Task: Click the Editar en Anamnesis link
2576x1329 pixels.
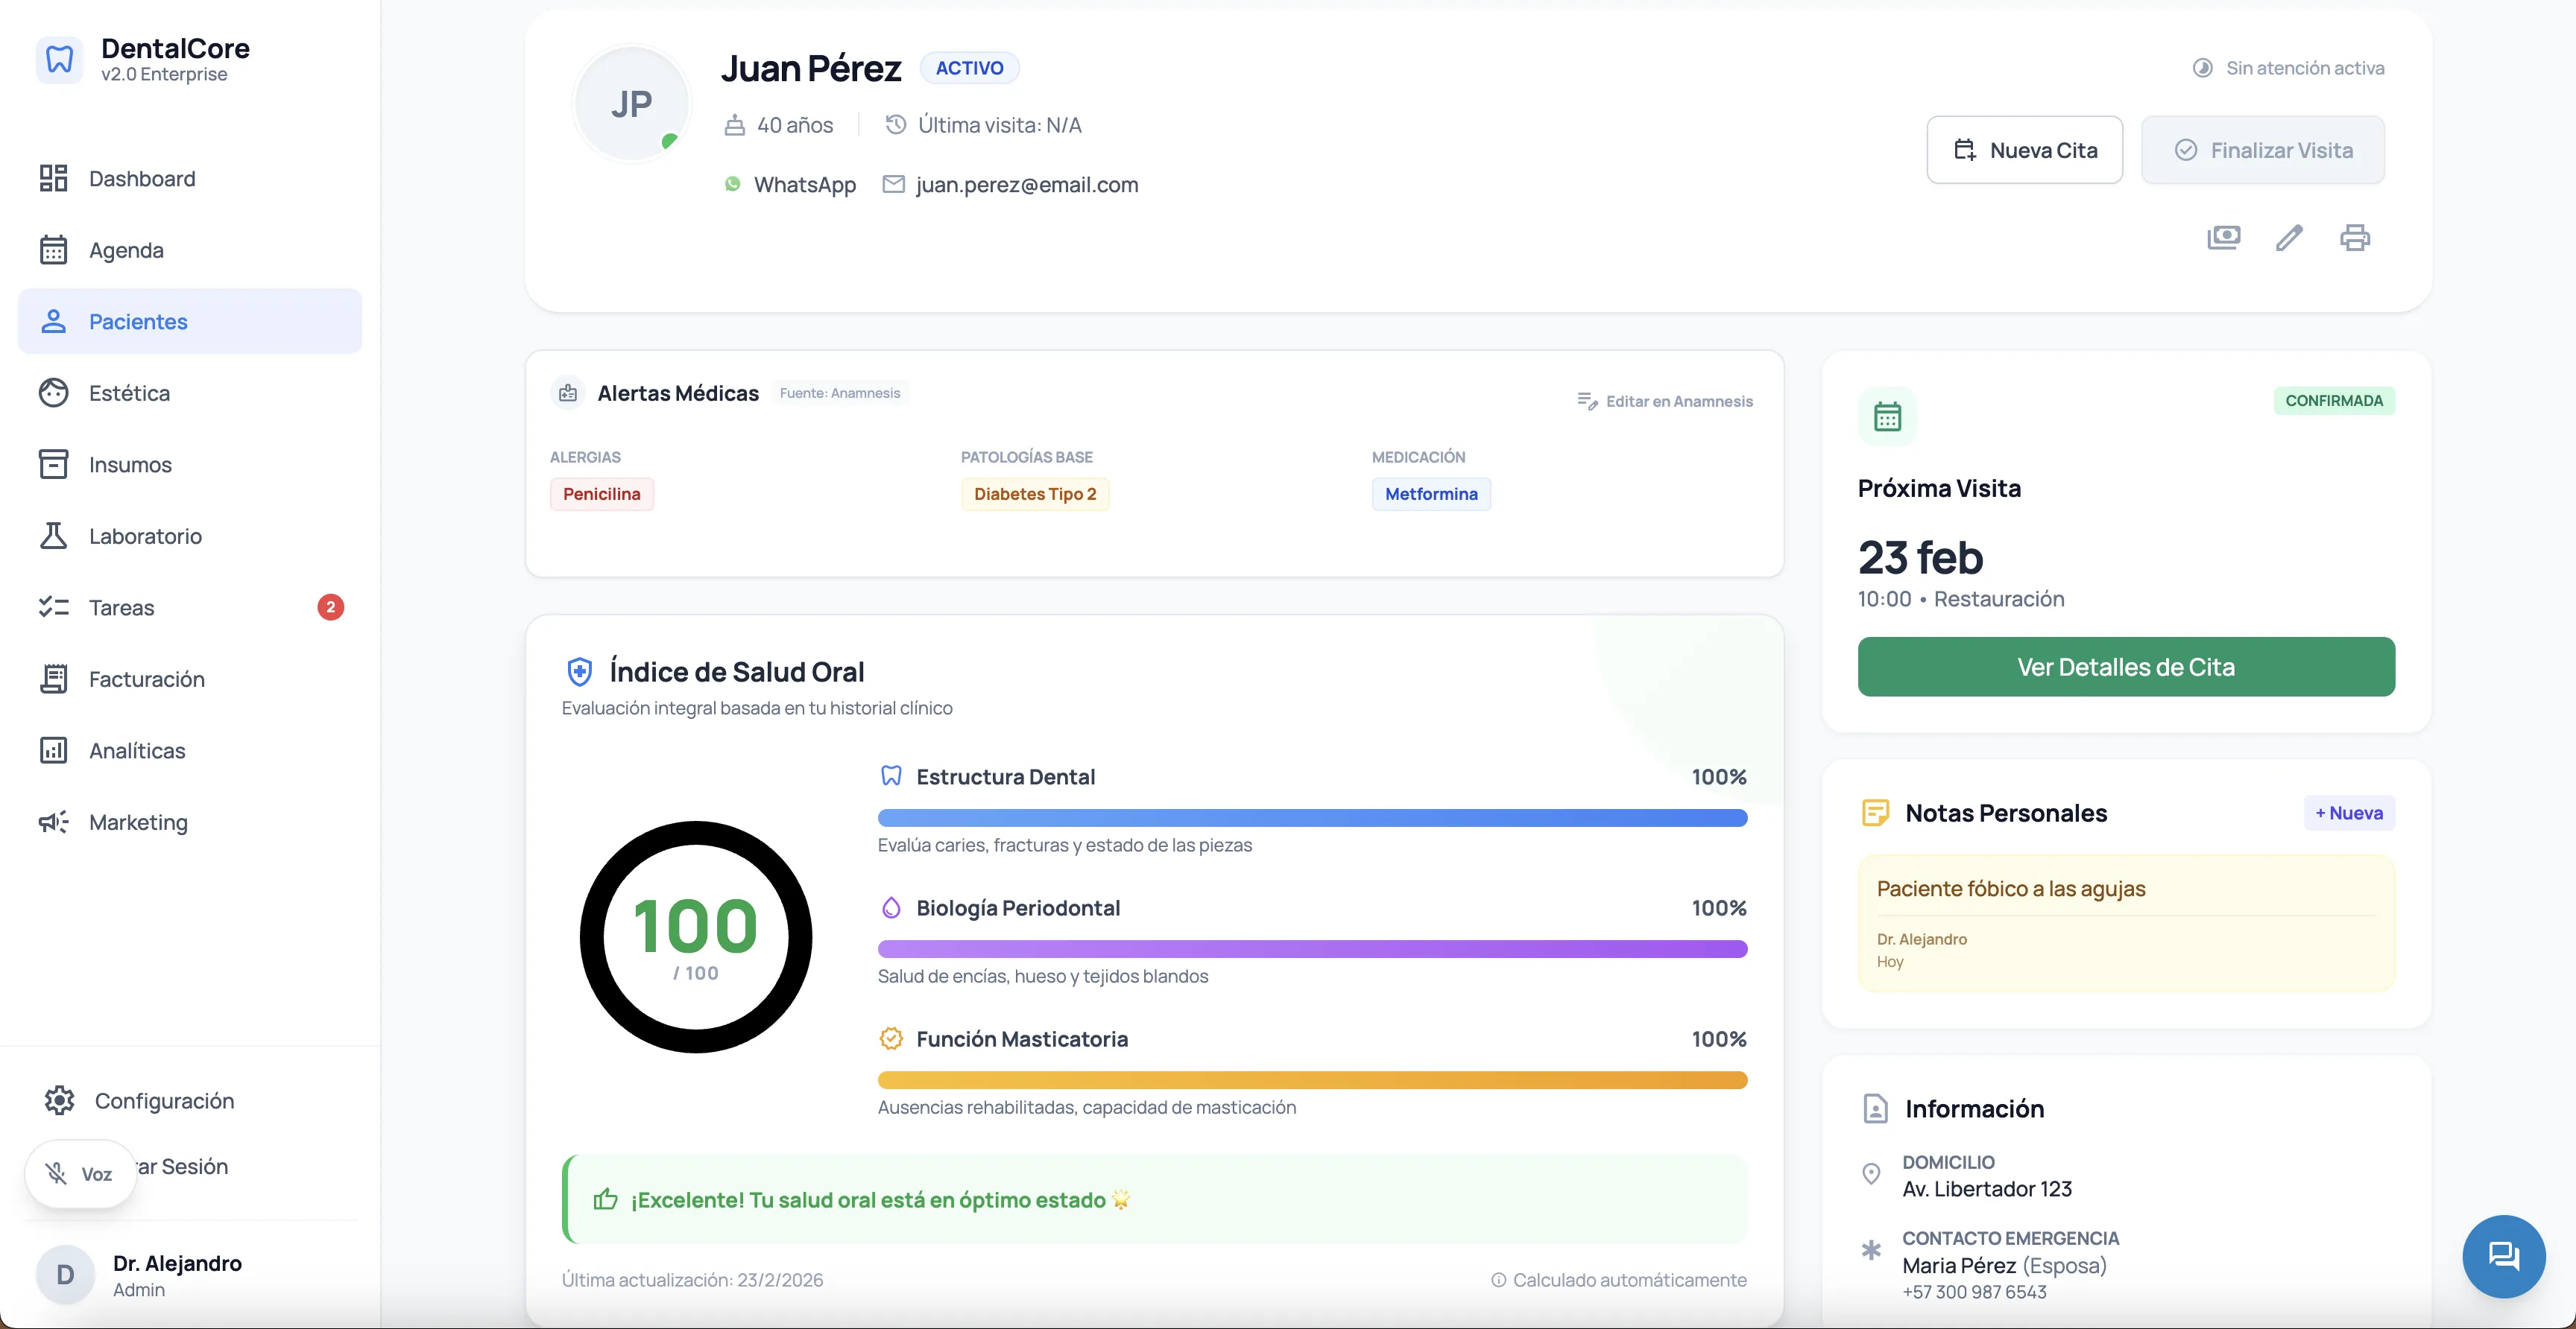Action: (1665, 401)
